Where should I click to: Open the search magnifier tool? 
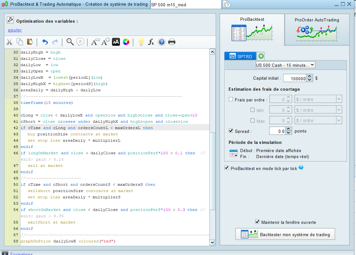[70, 42]
